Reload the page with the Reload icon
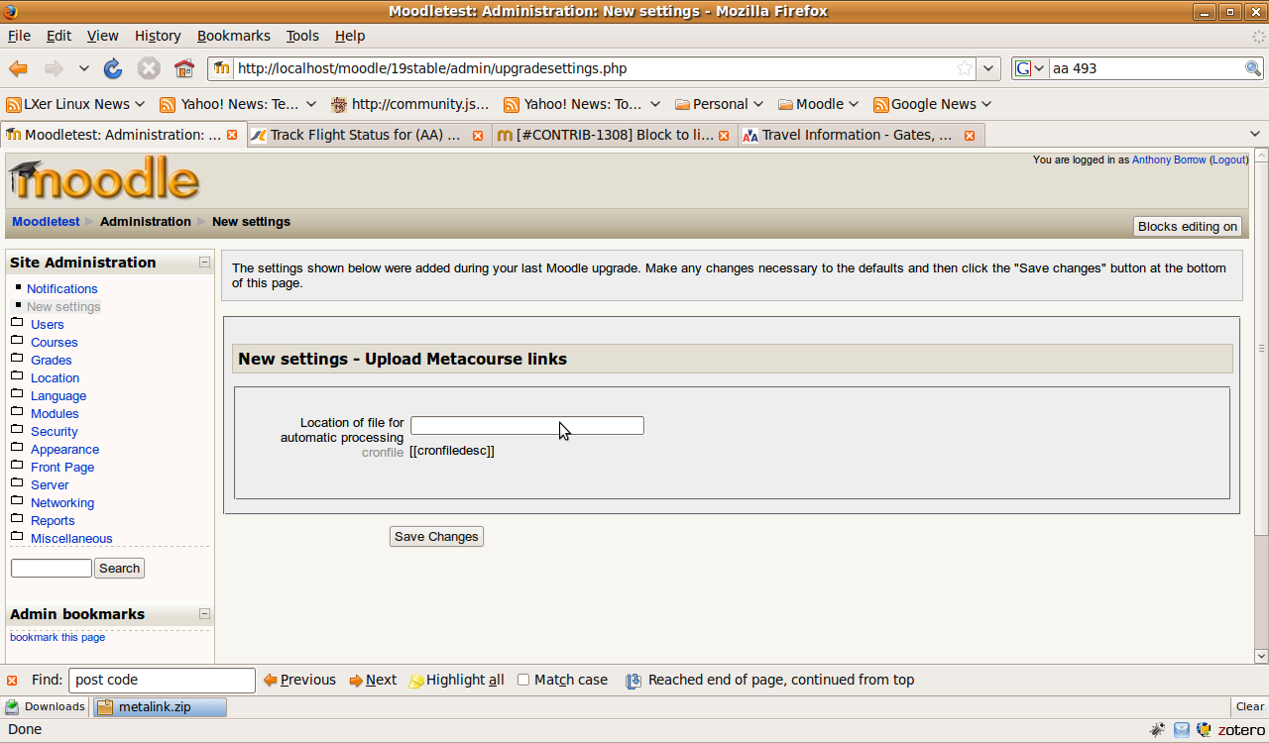Screen dimensions: 1269x743 [x=113, y=68]
